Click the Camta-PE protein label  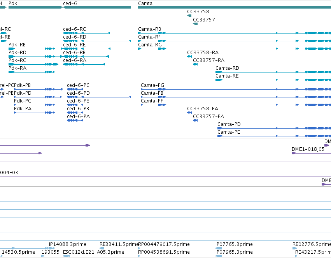tap(229, 132)
